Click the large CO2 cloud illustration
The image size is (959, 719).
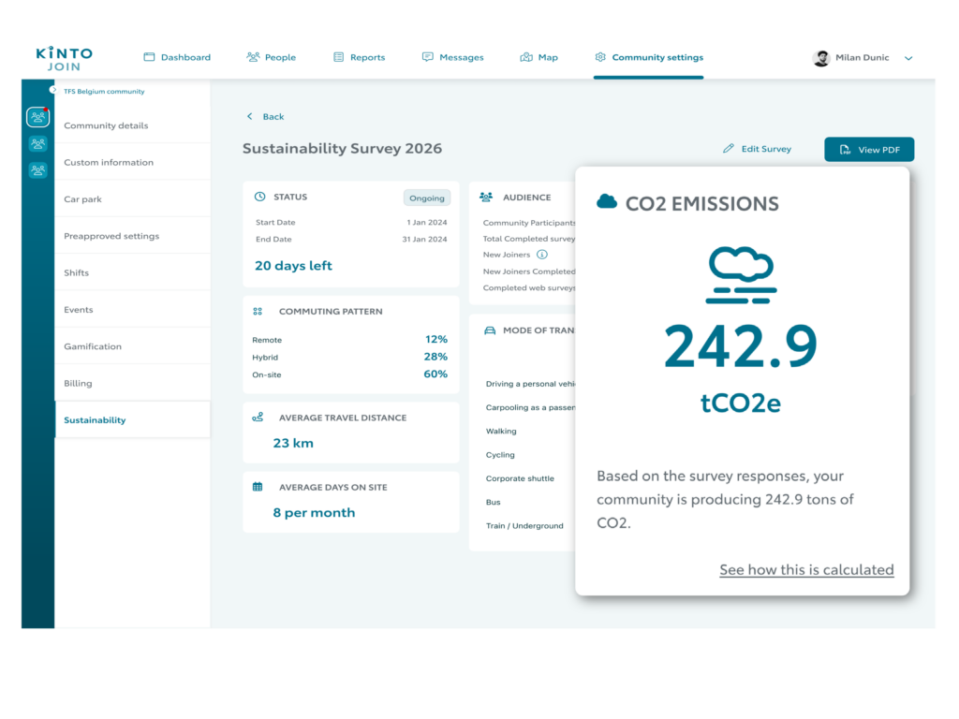point(741,275)
